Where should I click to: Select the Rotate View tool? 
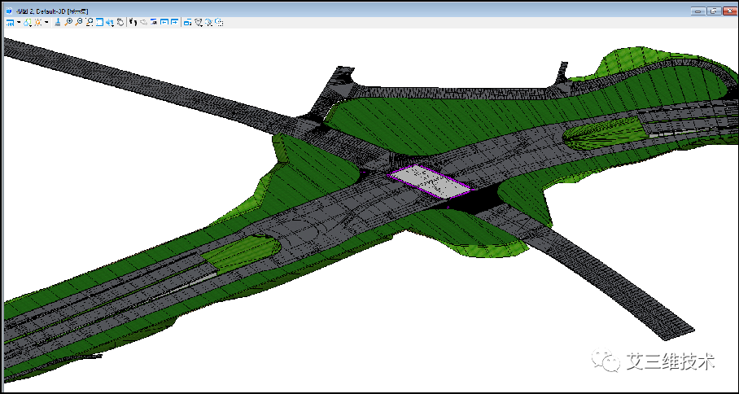[109, 23]
